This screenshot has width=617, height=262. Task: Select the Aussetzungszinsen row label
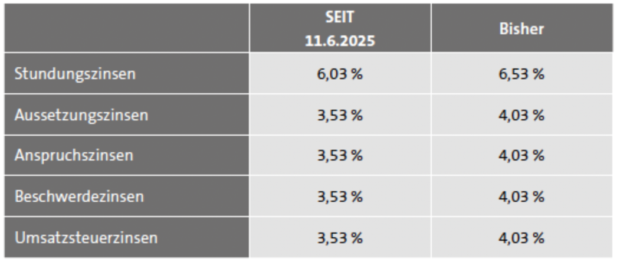(81, 115)
